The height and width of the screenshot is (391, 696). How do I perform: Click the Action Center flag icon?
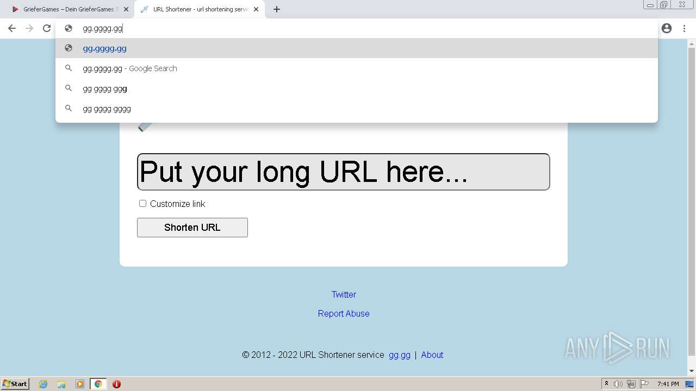(x=644, y=384)
